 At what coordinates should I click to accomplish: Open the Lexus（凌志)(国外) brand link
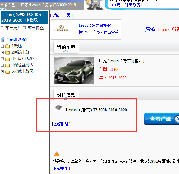click(95, 25)
